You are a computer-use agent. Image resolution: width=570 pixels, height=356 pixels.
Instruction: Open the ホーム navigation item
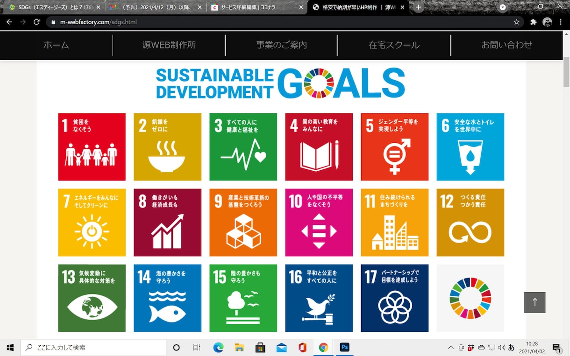click(x=56, y=45)
